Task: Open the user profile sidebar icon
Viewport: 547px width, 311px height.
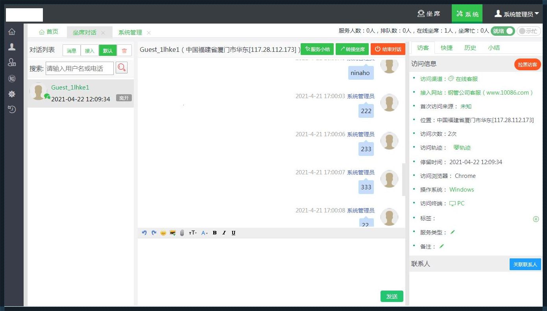Action: point(12,47)
